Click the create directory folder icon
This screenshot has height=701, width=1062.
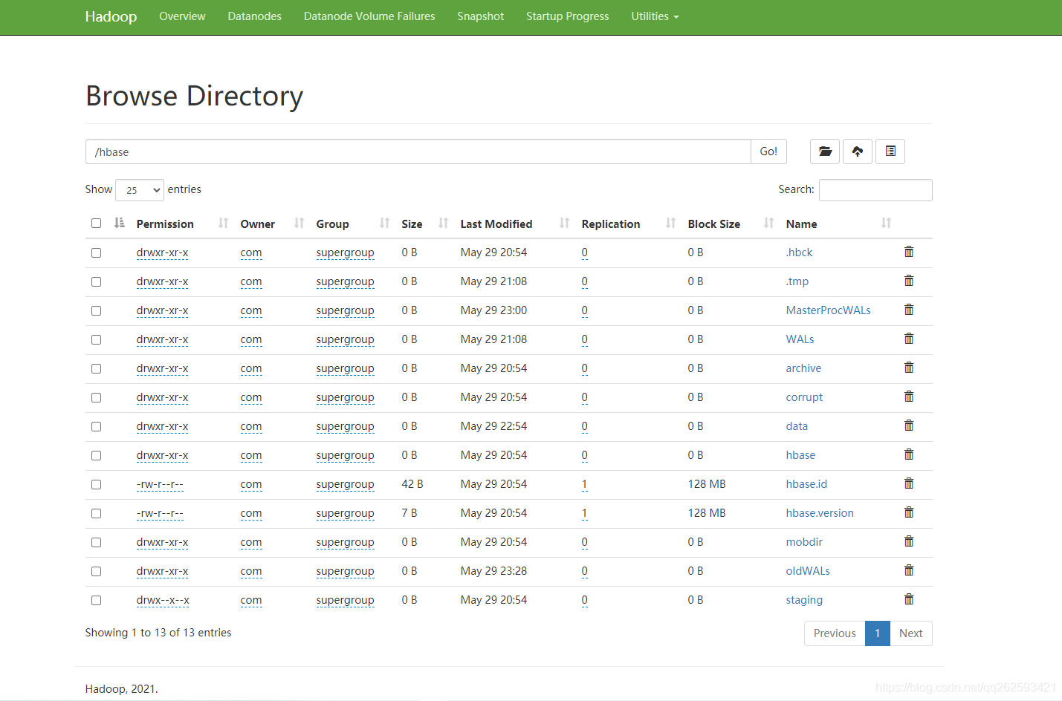825,151
